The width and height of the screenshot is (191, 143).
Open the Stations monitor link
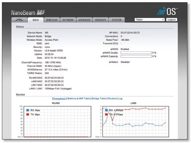click(x=72, y=98)
